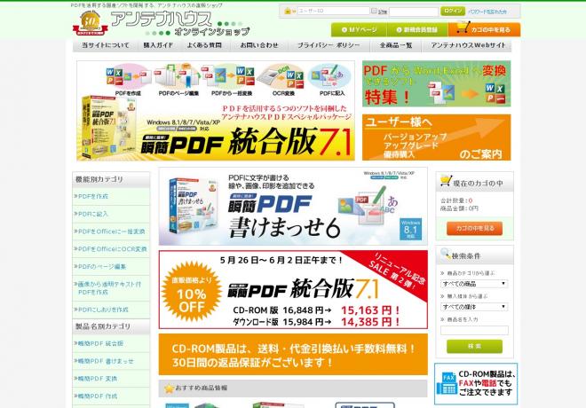The width and height of the screenshot is (586, 408).
Task: Click the cart icon in the 現在のカゴの中 panel
Action: pyautogui.click(x=446, y=181)
